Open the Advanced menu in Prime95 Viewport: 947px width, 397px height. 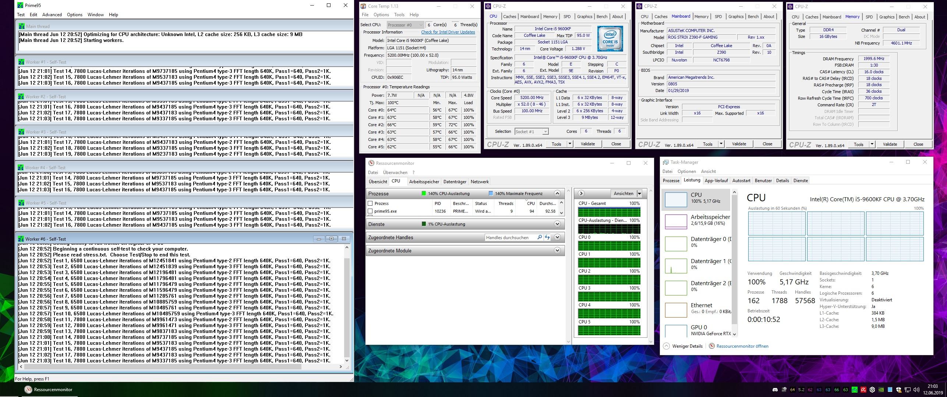[x=52, y=15]
